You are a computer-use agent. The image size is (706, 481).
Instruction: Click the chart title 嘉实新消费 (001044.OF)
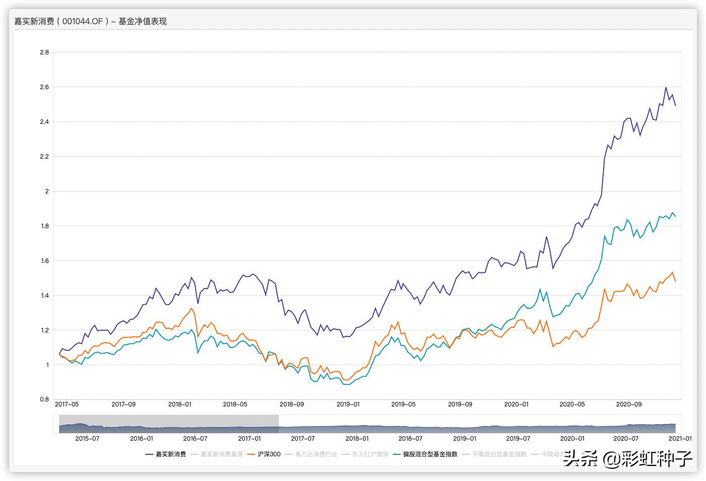(90, 21)
